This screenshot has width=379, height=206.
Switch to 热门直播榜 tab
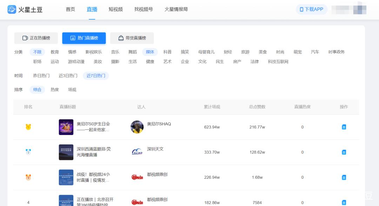(84, 38)
